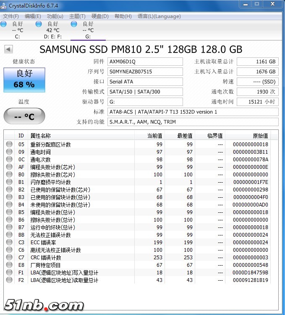Image resolution: width=285 pixels, height=315 pixels.
Task: Open the 语言(L)(Language) menu
Action: (x=159, y=16)
